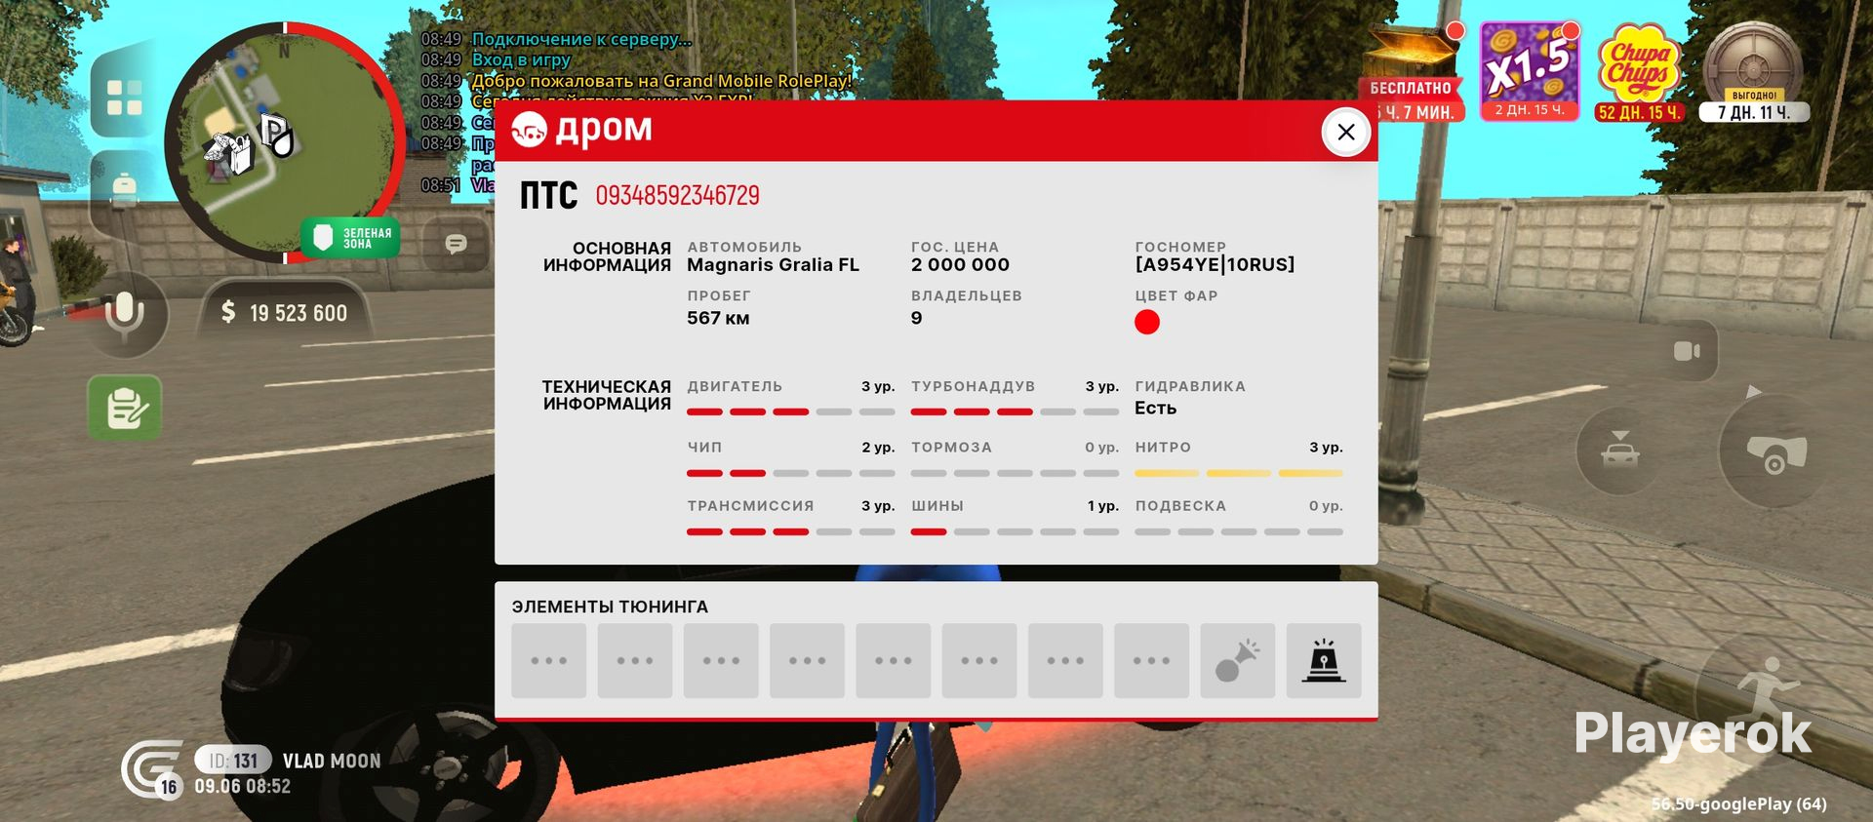Click the Подвеска level bar

(1239, 531)
